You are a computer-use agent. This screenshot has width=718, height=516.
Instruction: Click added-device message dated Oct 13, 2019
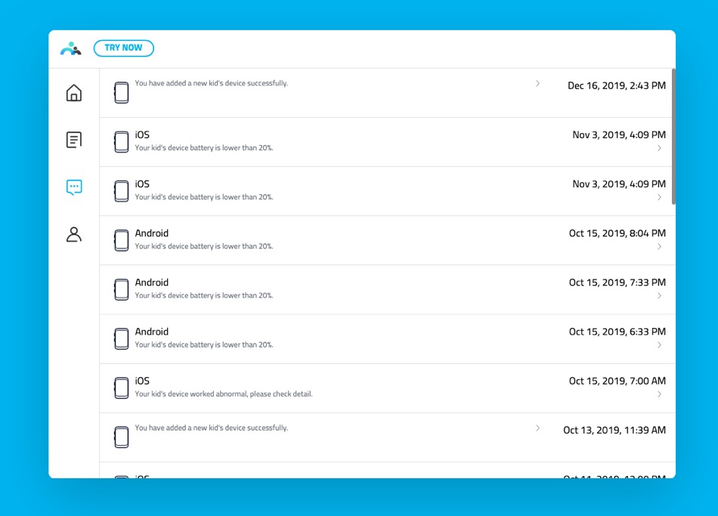[x=211, y=428]
